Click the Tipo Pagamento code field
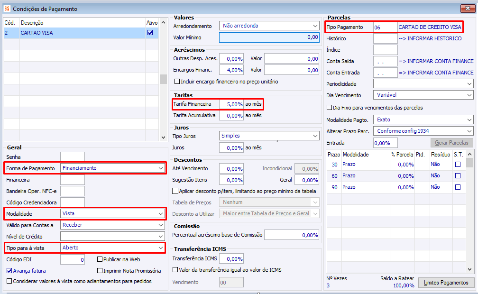This screenshot has width=478, height=294. tap(385, 28)
